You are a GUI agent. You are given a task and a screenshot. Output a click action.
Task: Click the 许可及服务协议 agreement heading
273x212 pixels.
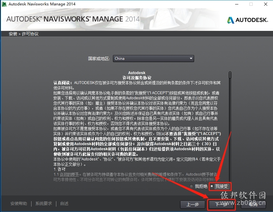tap(137, 78)
